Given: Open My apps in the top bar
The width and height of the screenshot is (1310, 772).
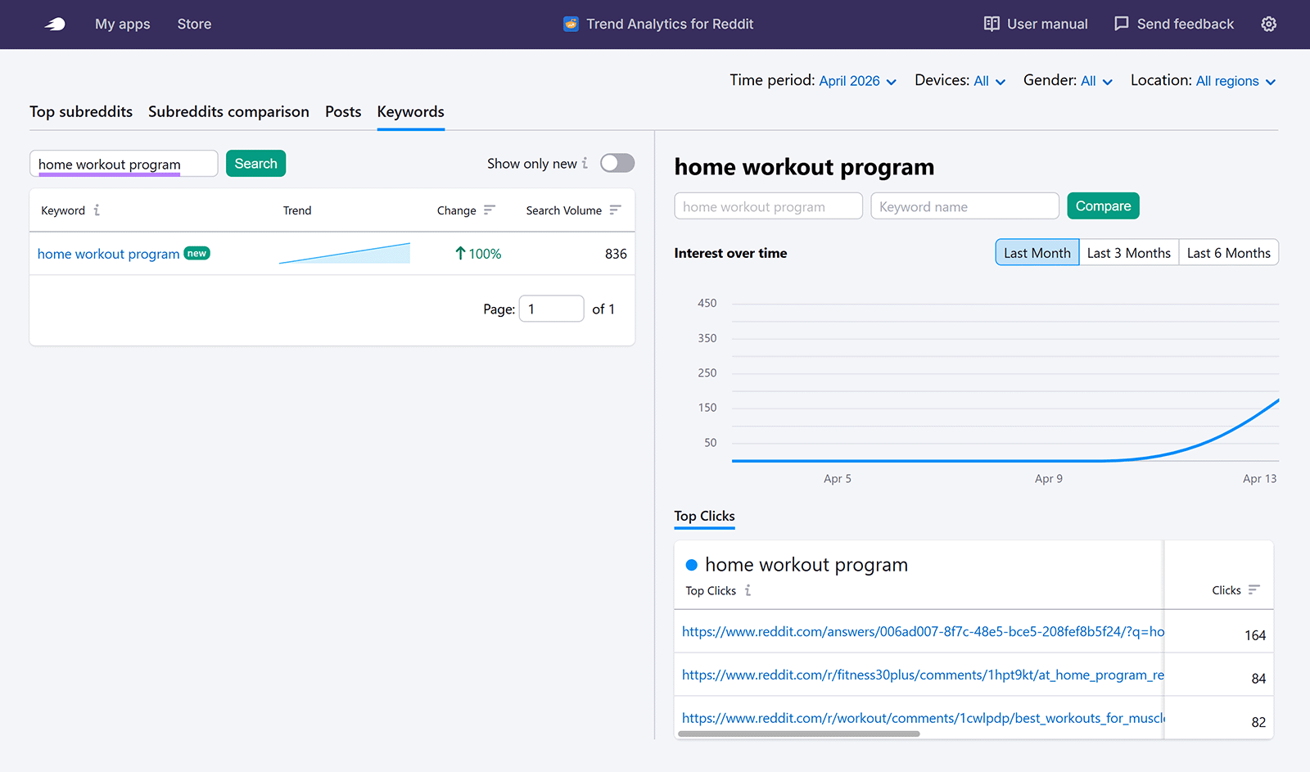Looking at the screenshot, I should 122,25.
